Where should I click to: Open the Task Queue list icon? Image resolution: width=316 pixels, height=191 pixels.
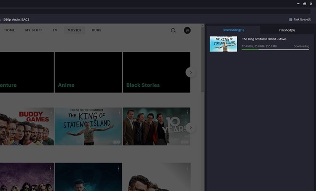click(x=291, y=19)
